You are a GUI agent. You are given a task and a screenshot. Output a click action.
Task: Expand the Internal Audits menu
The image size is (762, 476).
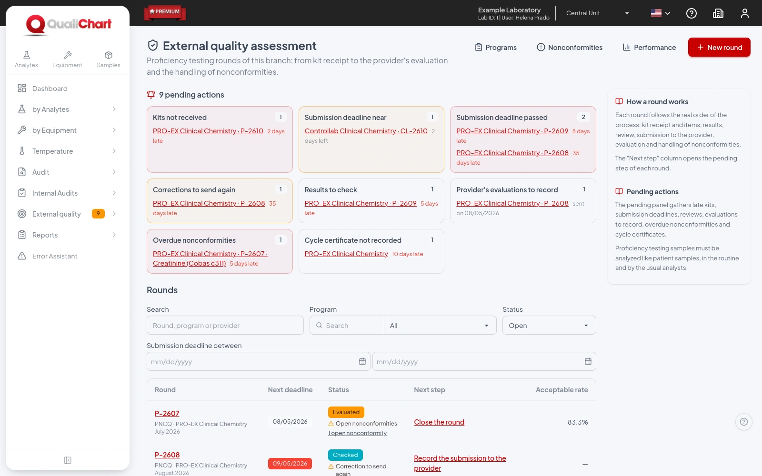pos(68,193)
